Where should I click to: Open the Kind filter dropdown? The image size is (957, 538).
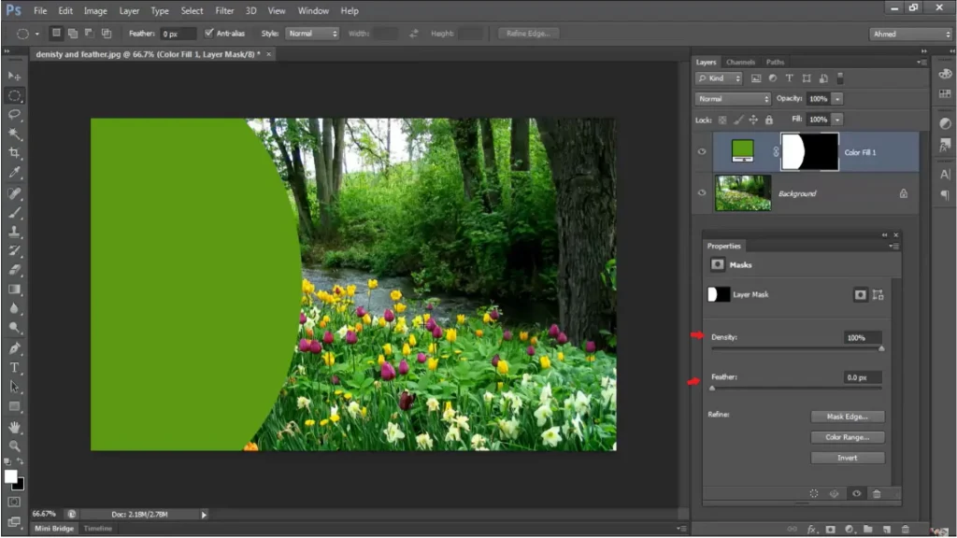719,78
